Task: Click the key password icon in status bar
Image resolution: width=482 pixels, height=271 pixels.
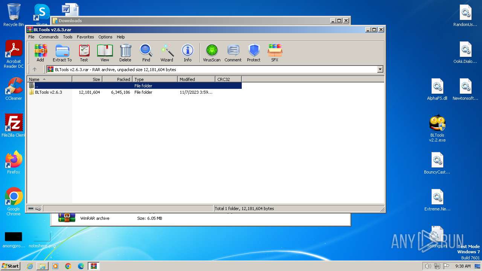Action: click(x=38, y=209)
